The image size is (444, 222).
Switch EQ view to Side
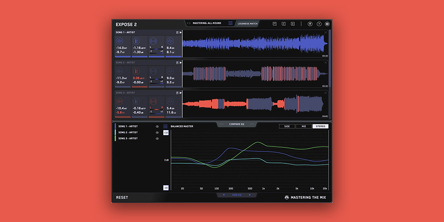pos(287,127)
